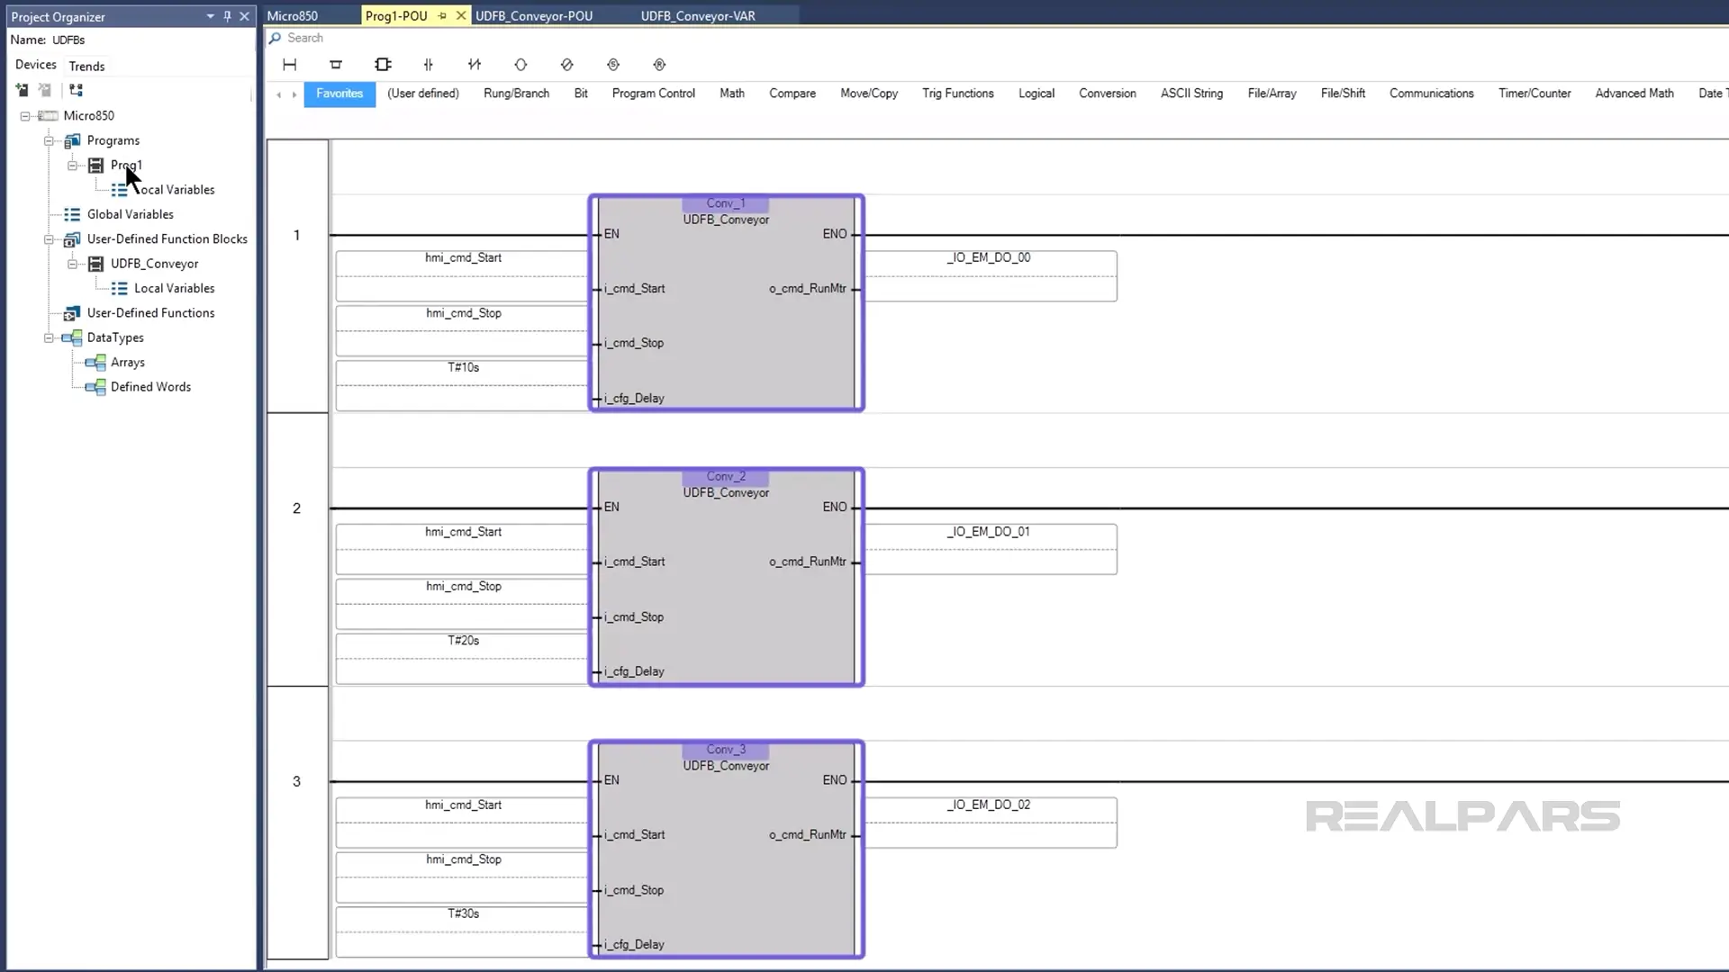
Task: Select the Communications instruction category
Action: tap(1432, 94)
